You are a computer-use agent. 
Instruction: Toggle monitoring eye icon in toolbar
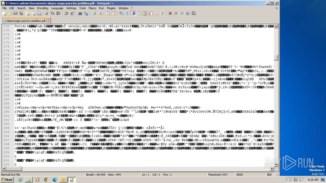point(162,13)
